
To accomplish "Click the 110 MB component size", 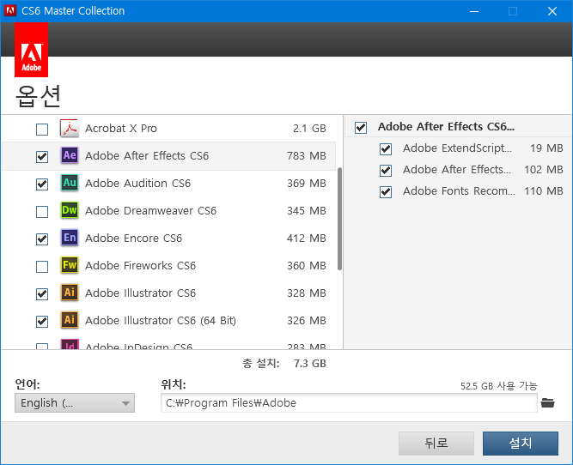I will click(544, 191).
